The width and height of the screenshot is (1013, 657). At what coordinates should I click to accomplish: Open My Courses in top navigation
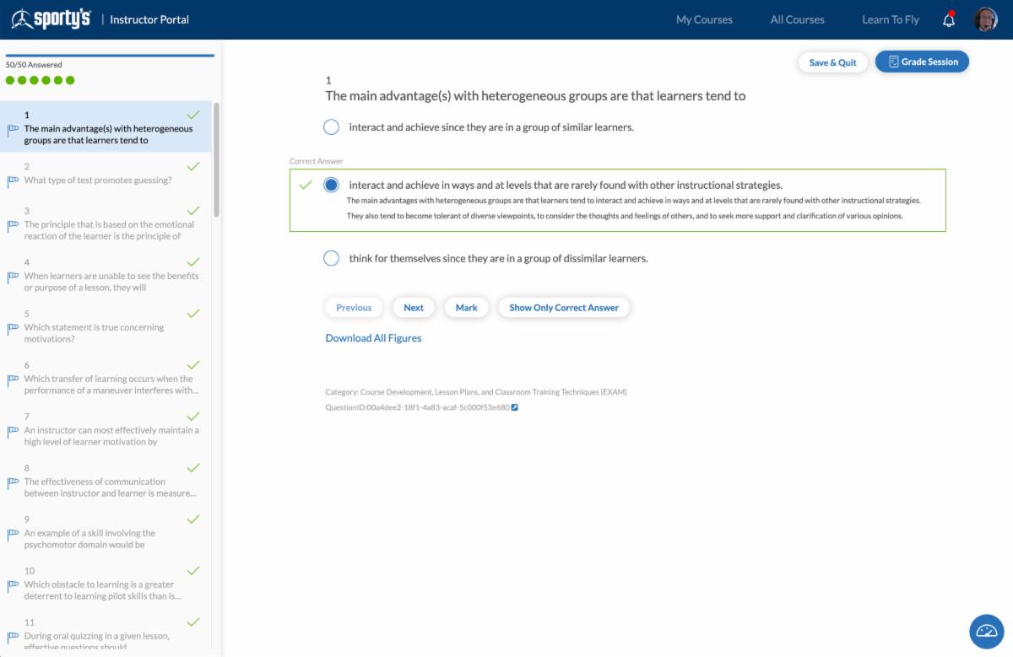pyautogui.click(x=704, y=19)
